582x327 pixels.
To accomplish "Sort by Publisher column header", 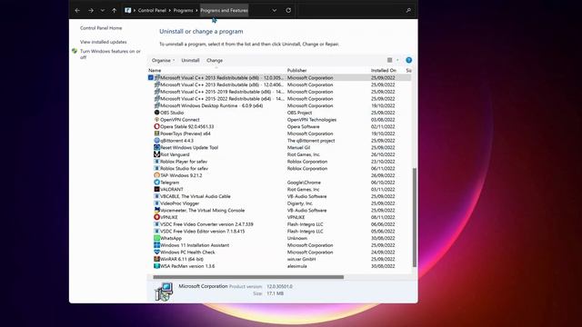I will click(x=297, y=70).
